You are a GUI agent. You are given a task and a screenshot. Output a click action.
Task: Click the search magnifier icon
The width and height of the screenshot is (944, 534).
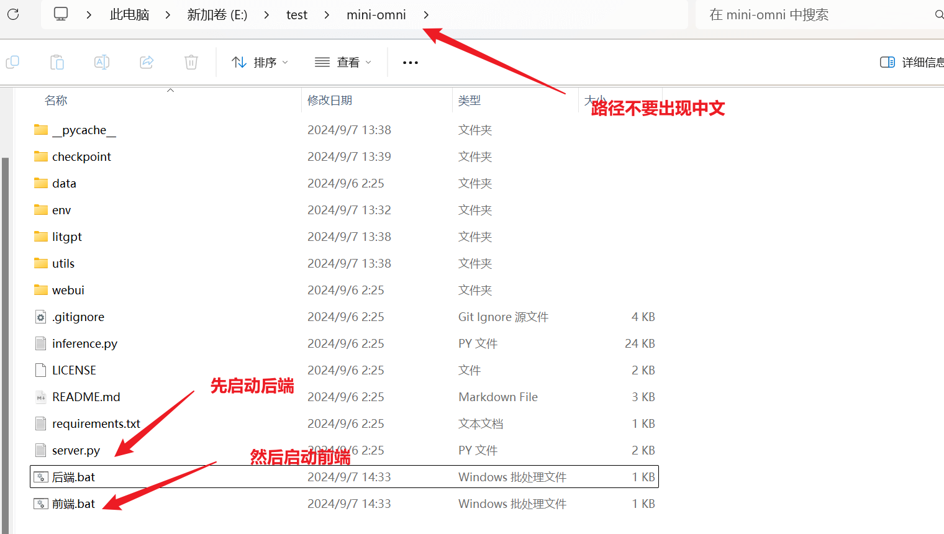tap(939, 14)
